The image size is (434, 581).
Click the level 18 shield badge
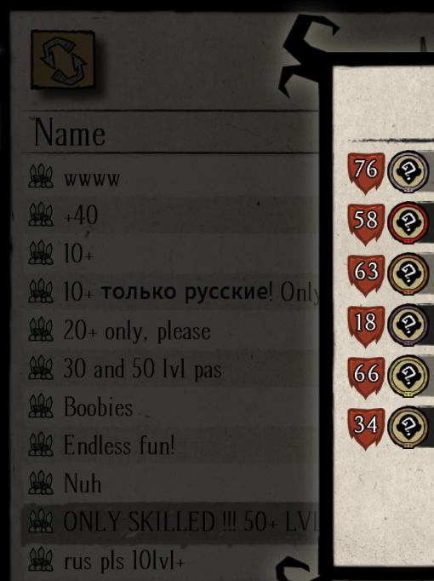click(x=366, y=326)
